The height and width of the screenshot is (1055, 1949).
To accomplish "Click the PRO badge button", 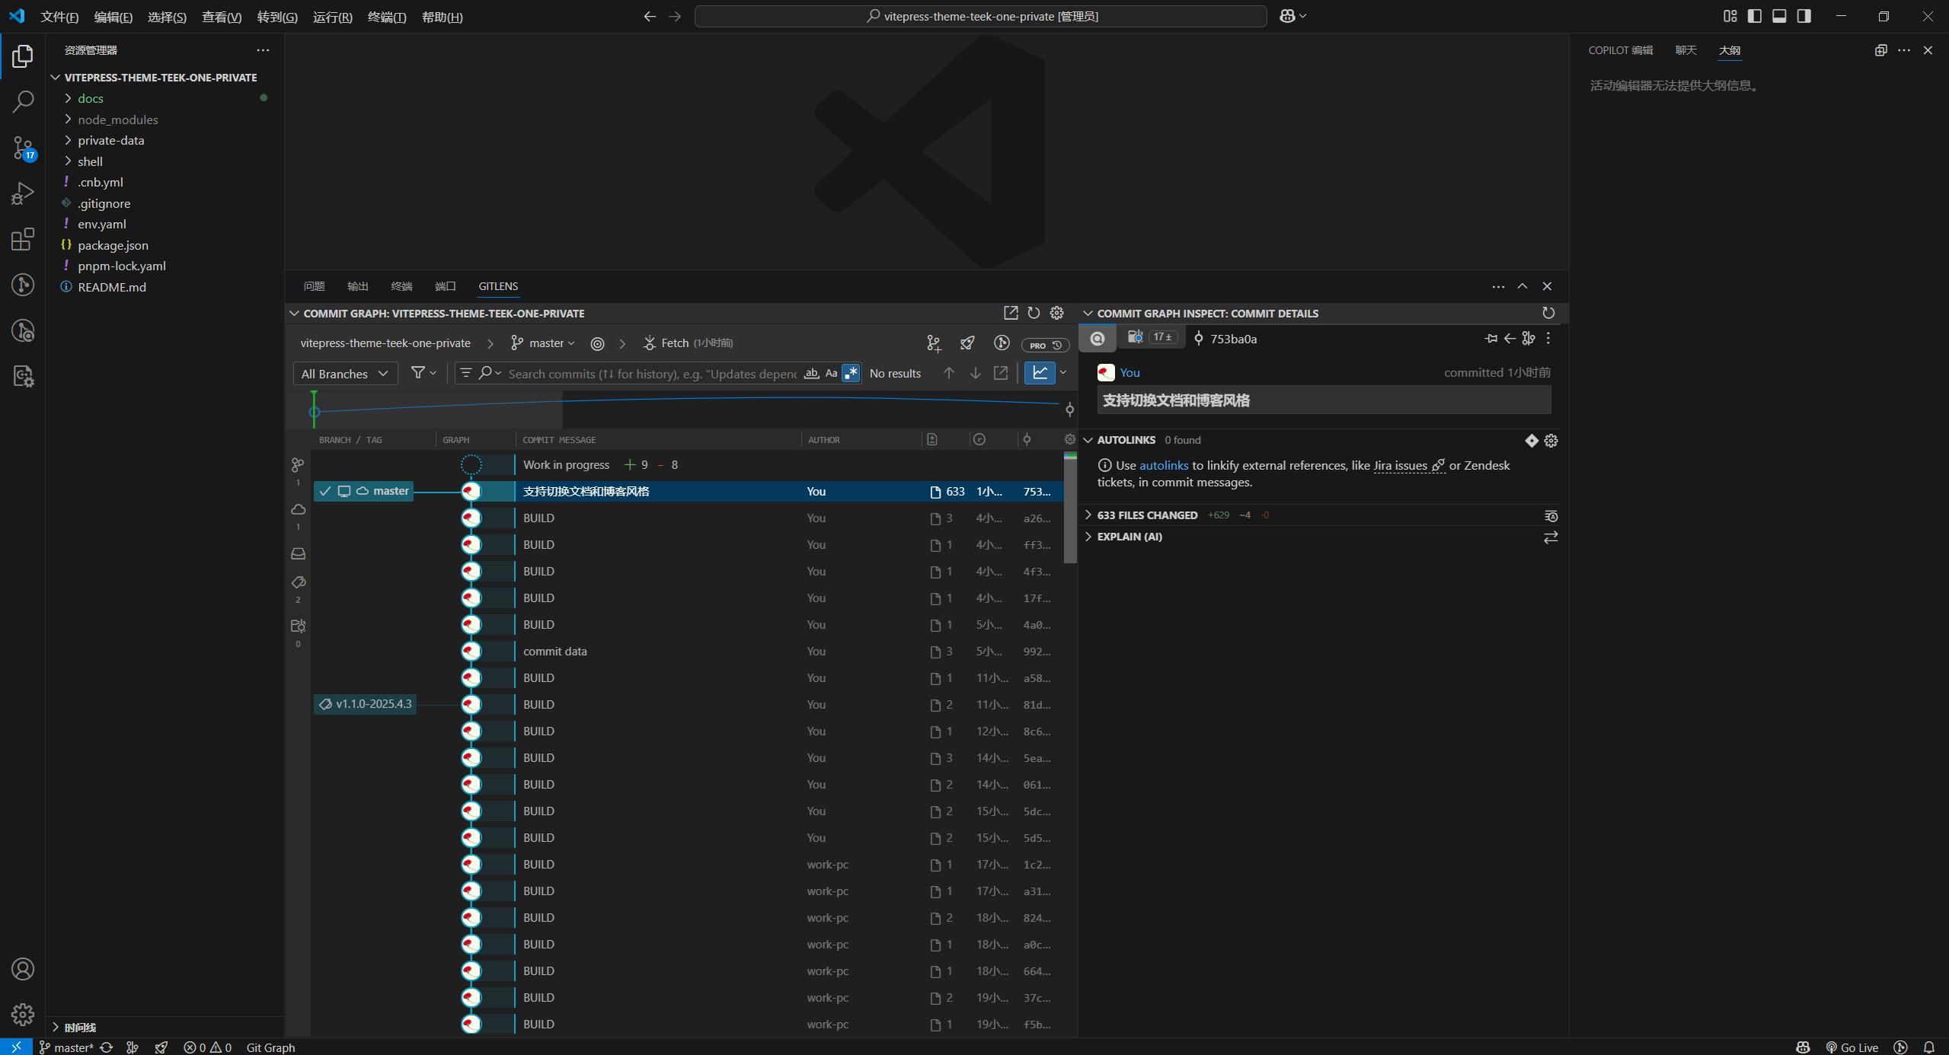I will pos(1045,345).
